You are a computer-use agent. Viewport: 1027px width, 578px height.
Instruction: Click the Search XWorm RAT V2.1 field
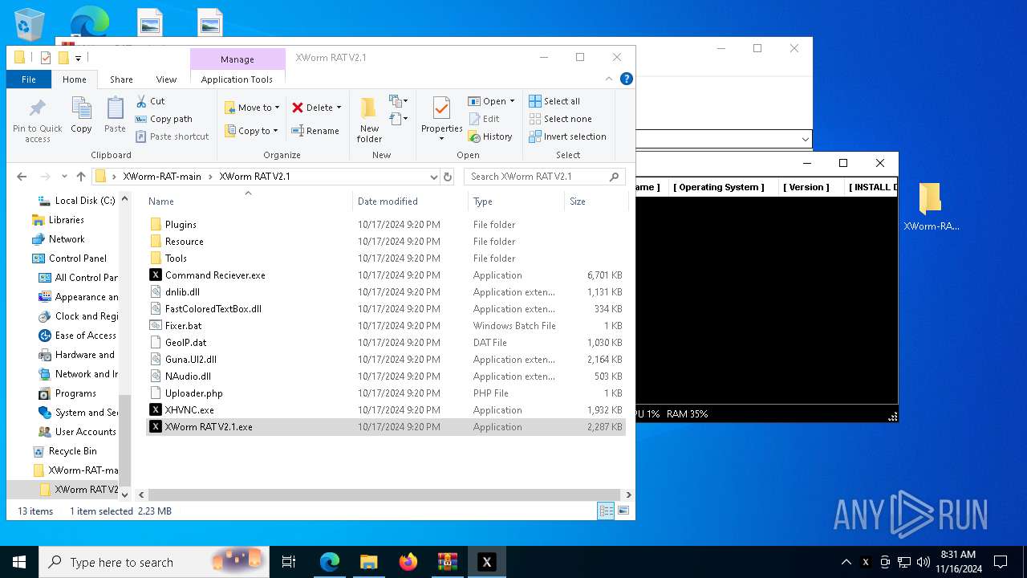tap(544, 177)
